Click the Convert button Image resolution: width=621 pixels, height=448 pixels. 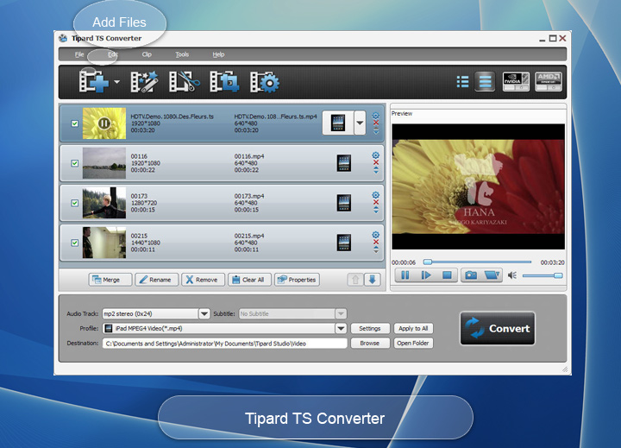pos(498,328)
